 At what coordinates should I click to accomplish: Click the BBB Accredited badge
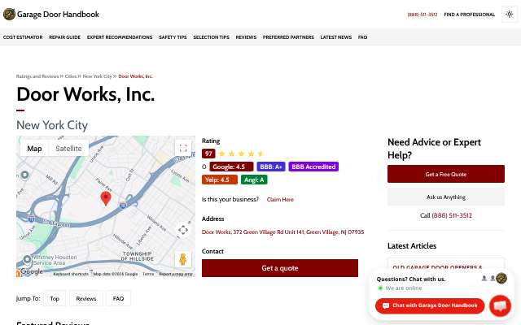(313, 167)
